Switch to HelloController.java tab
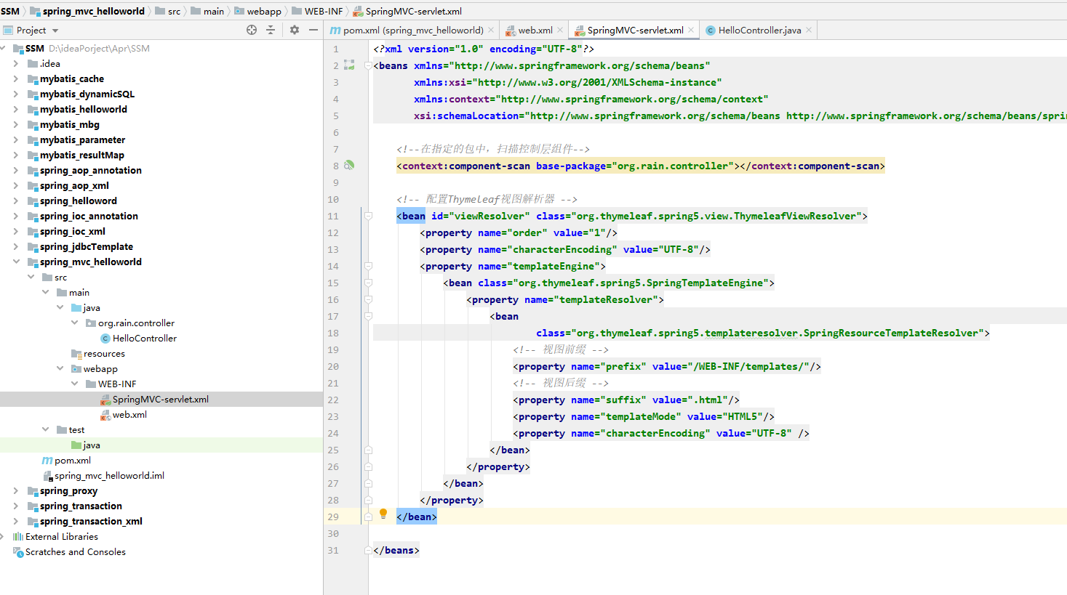The width and height of the screenshot is (1067, 595). point(759,30)
